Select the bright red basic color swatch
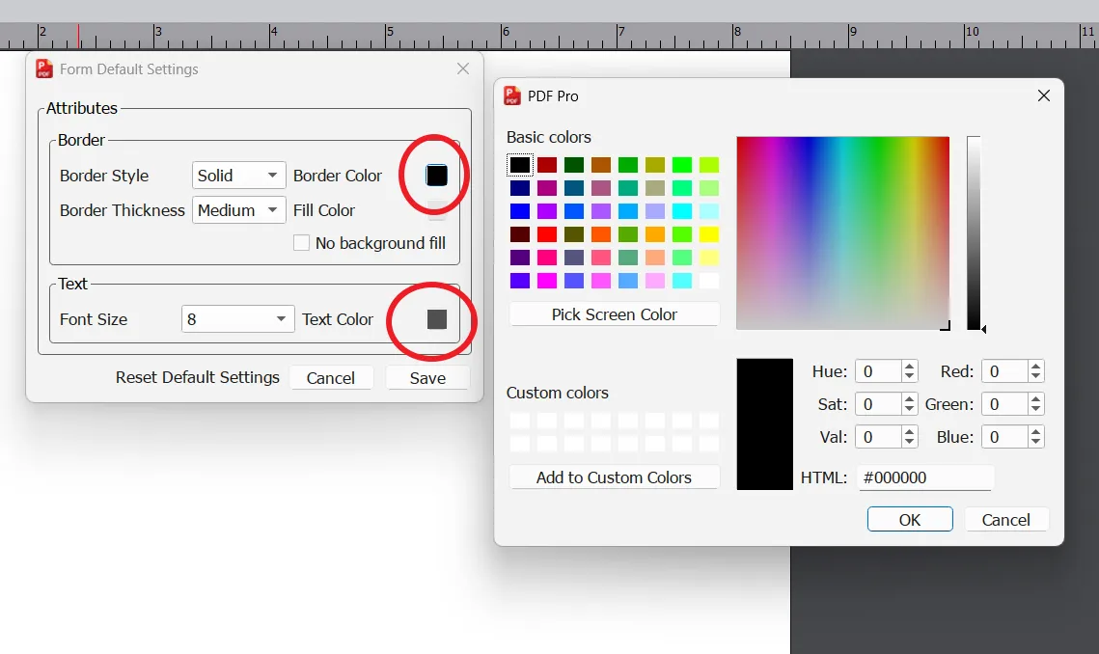 [x=547, y=234]
